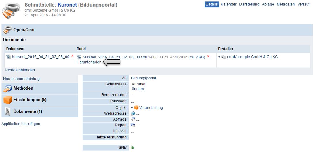Click the Dokumente page icon in sidebar
The image size is (314, 152).
pyautogui.click(x=8, y=111)
